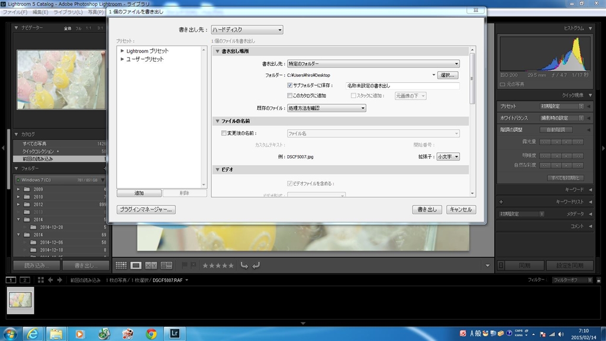
Task: Expand ユーザープリセット tree item
Action: tap(122, 59)
